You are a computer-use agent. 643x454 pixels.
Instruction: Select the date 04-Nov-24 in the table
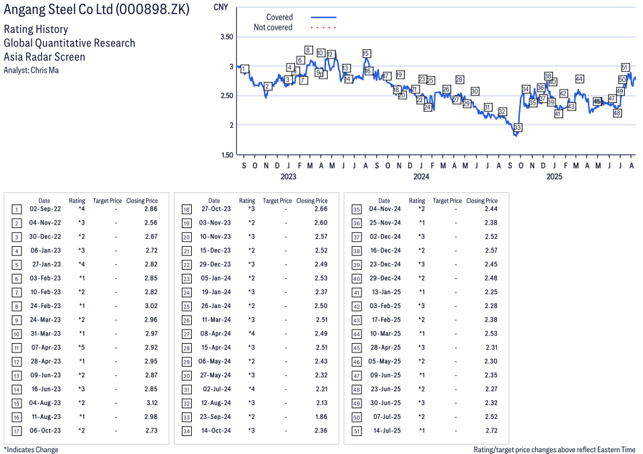point(385,209)
